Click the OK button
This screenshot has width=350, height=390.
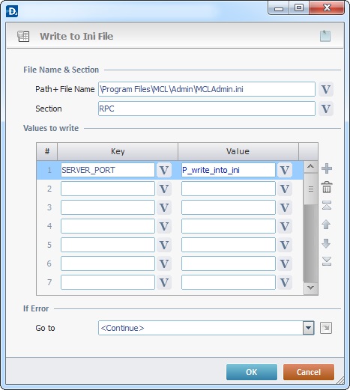click(x=252, y=372)
